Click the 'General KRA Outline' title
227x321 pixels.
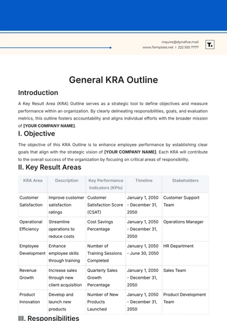[x=113, y=80]
